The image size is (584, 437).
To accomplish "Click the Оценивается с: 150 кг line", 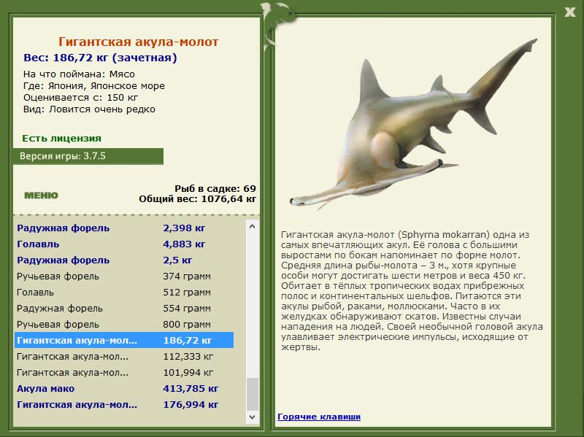I will click(x=80, y=98).
